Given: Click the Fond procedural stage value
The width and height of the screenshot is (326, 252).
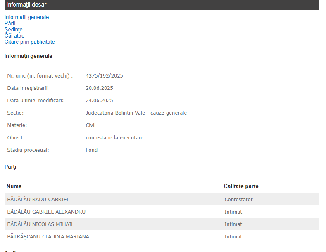Looking at the screenshot, I should [x=91, y=150].
